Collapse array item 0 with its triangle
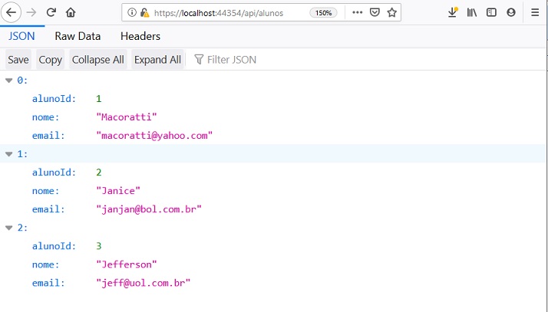 (x=9, y=80)
